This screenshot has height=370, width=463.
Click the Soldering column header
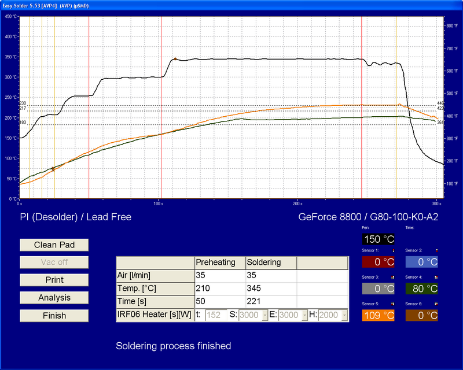click(271, 262)
